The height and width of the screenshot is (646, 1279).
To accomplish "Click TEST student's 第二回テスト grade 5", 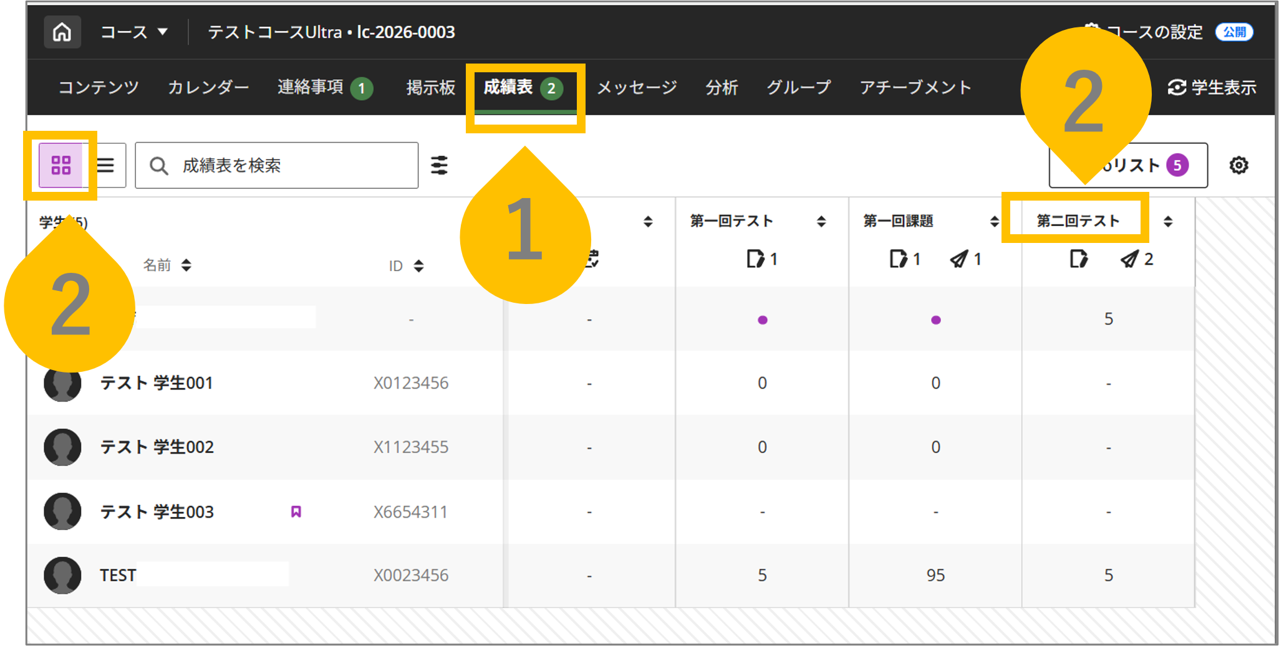I will point(1108,575).
